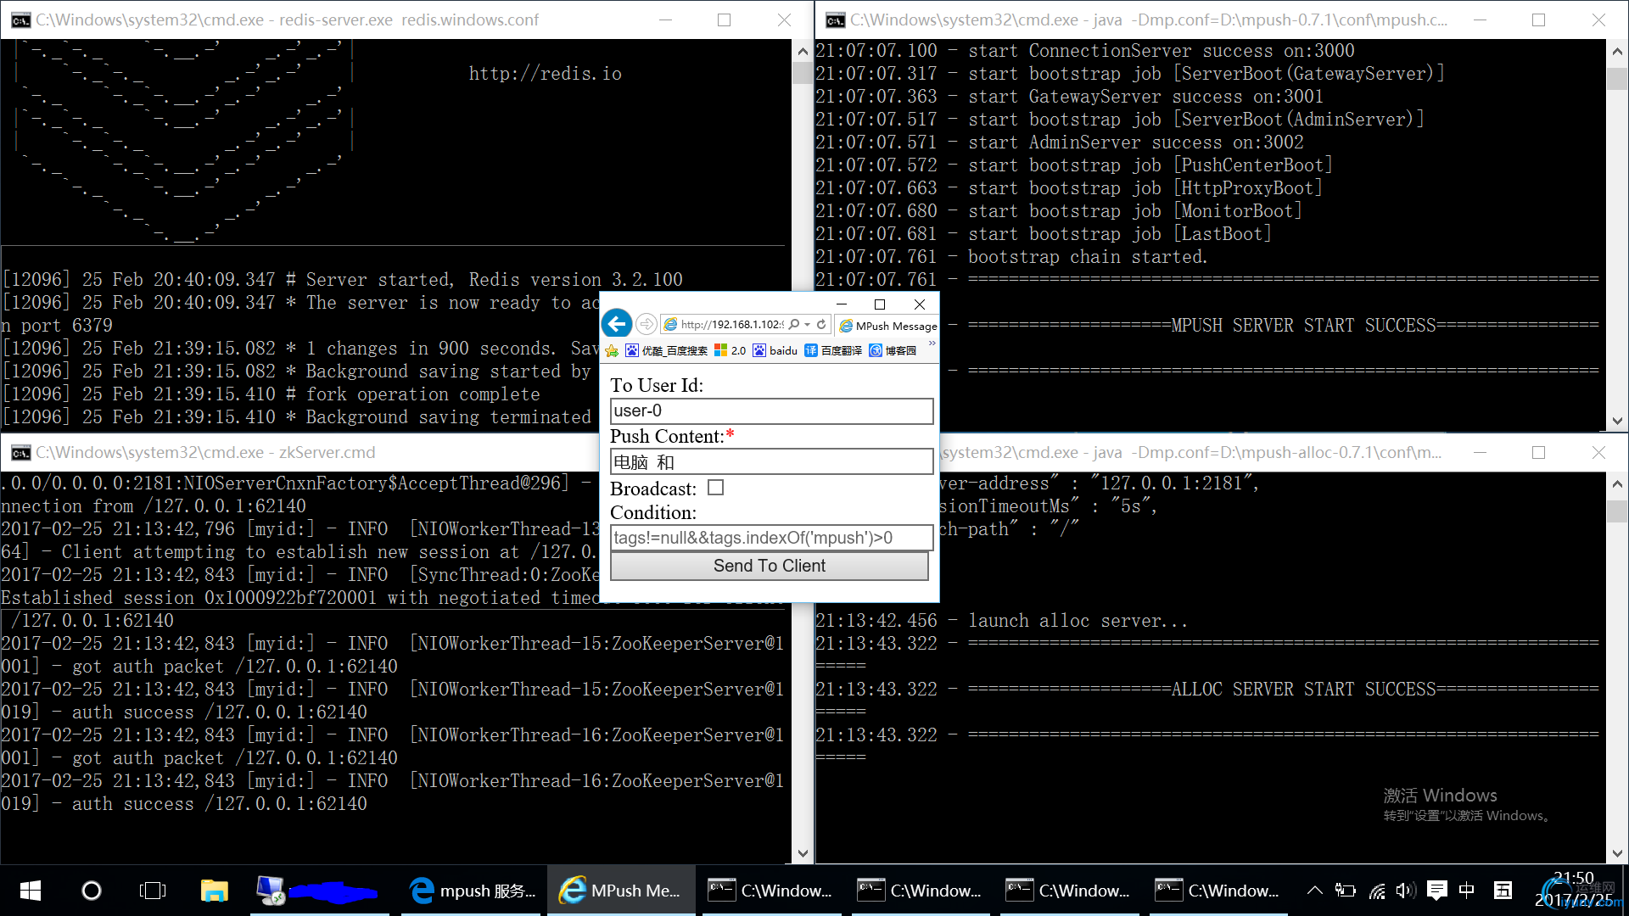Open the Action Center notification icon
Viewport: 1629px width, 916px height.
point(1437,891)
